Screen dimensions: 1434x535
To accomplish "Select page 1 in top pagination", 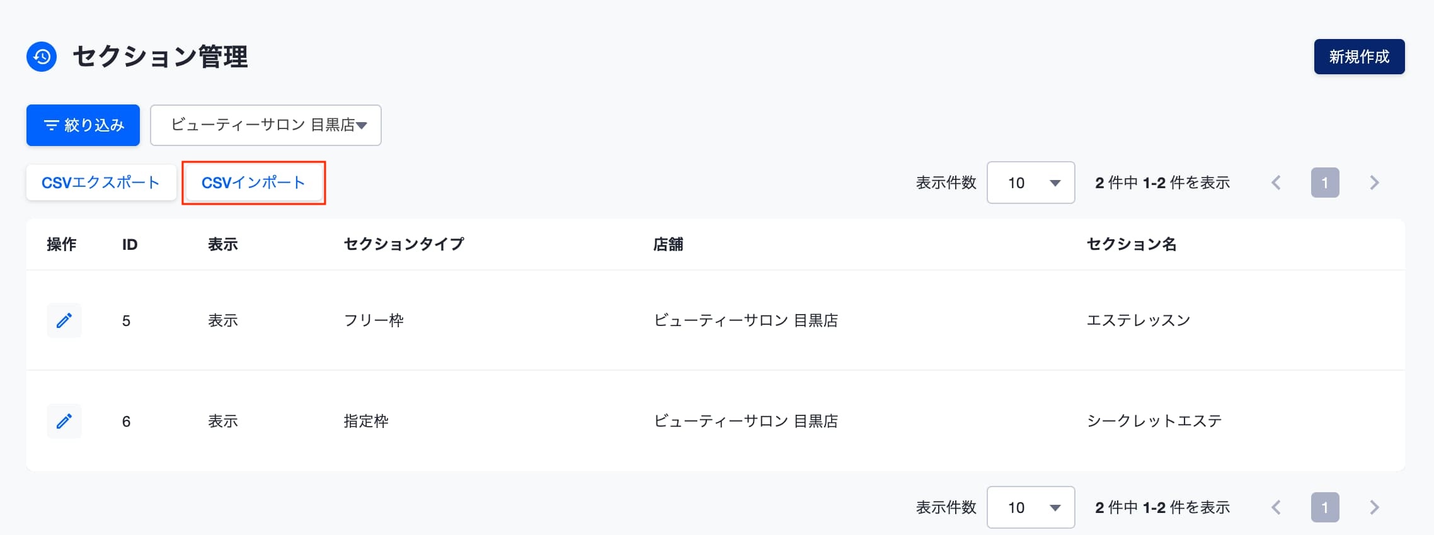I will click(1325, 183).
